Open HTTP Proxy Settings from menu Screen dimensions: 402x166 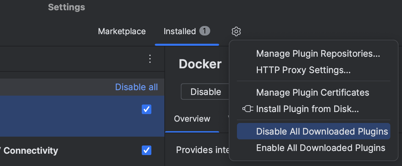pyautogui.click(x=303, y=70)
